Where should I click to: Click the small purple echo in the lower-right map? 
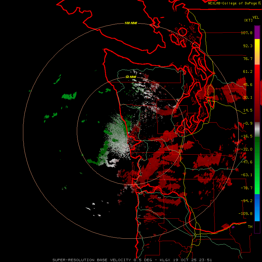(x=233, y=227)
